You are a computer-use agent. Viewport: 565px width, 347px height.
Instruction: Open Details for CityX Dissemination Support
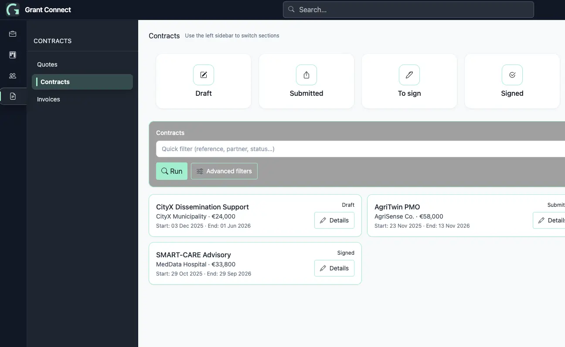coord(334,220)
